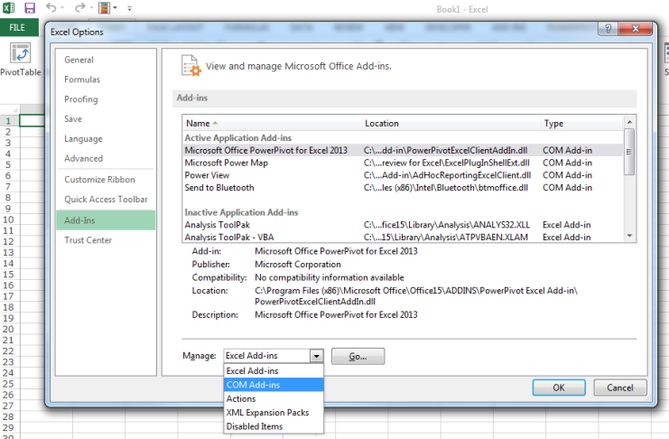
Task: Select Analysis ToolPak add-in row
Action: pos(403,225)
